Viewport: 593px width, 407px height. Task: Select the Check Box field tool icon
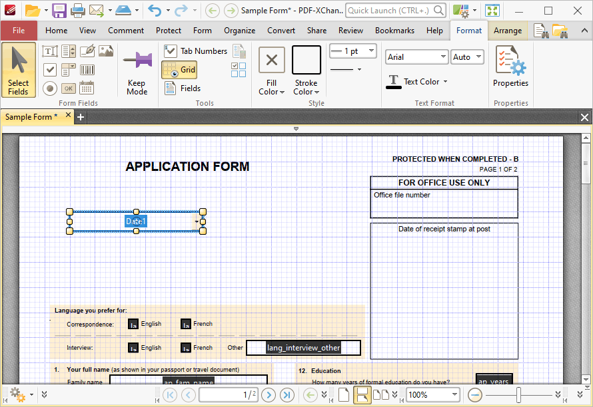point(50,69)
